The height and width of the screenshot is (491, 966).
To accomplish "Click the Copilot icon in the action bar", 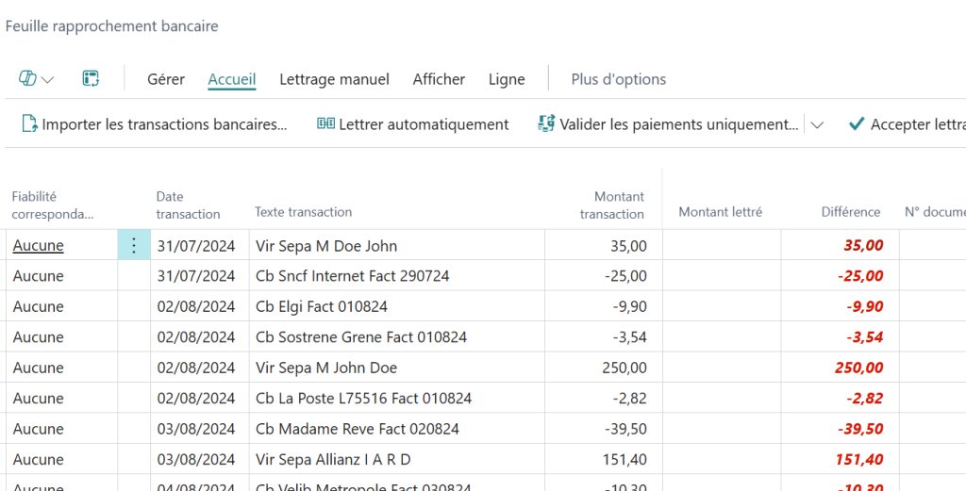I will point(27,79).
